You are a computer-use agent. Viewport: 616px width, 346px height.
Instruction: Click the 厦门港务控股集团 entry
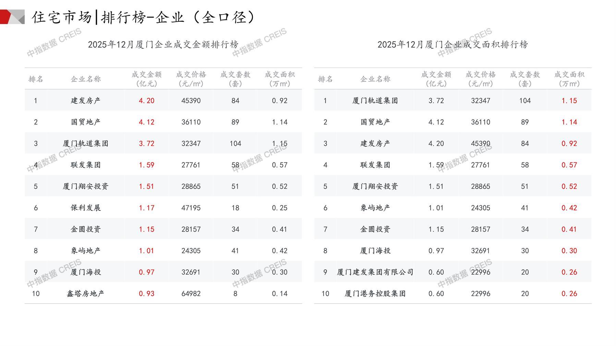pyautogui.click(x=375, y=294)
